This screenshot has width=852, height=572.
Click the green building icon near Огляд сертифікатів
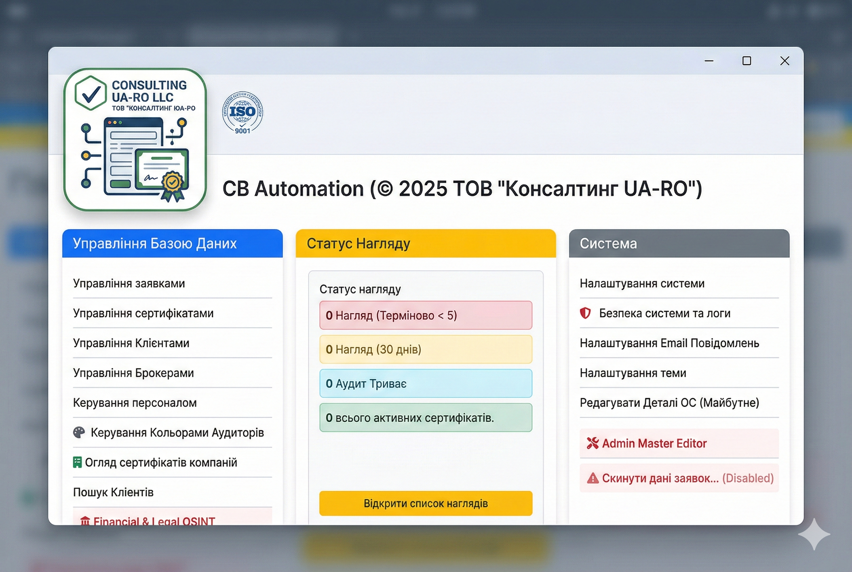(x=77, y=463)
